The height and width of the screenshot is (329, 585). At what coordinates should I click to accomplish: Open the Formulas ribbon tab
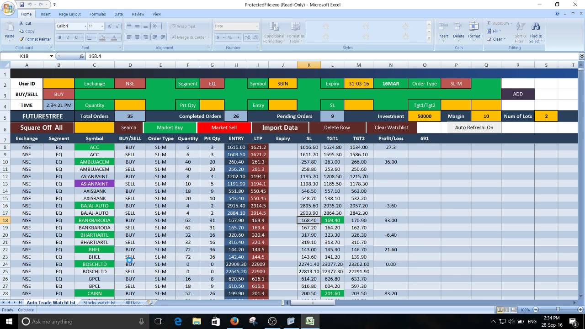click(x=97, y=14)
